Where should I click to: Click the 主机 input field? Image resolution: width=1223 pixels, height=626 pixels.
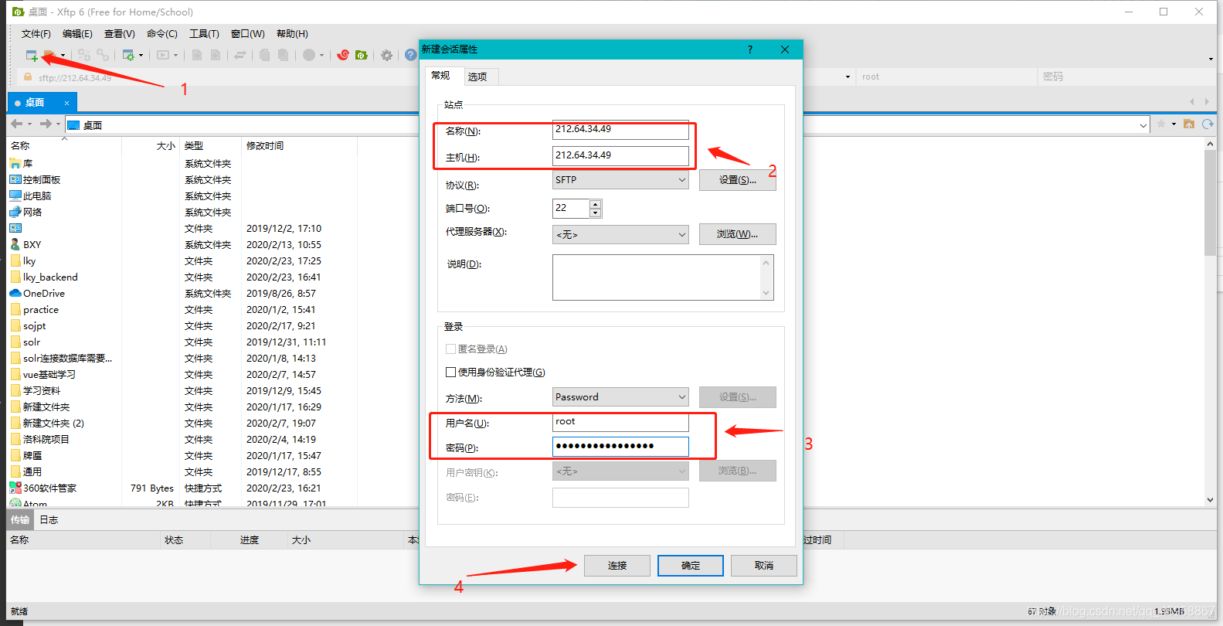tap(620, 155)
